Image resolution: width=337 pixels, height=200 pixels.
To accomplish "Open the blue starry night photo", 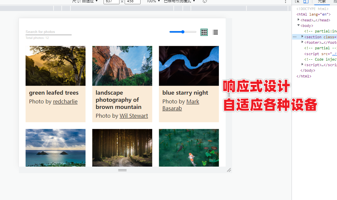I will (x=189, y=66).
